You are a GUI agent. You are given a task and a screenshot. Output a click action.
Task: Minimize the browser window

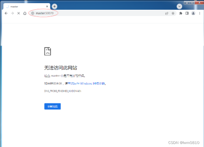click(x=187, y=3)
